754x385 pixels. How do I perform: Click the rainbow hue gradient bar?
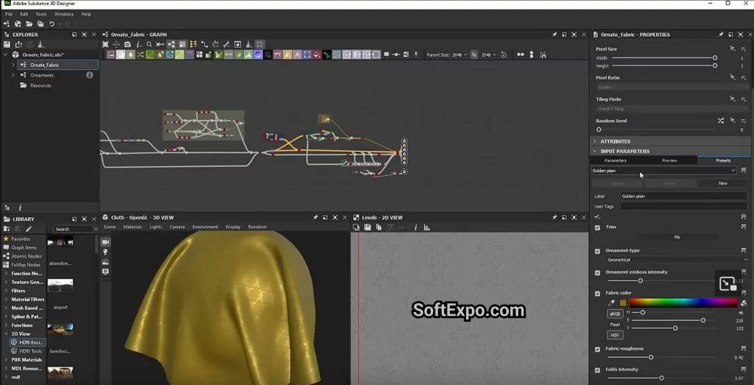pos(683,303)
